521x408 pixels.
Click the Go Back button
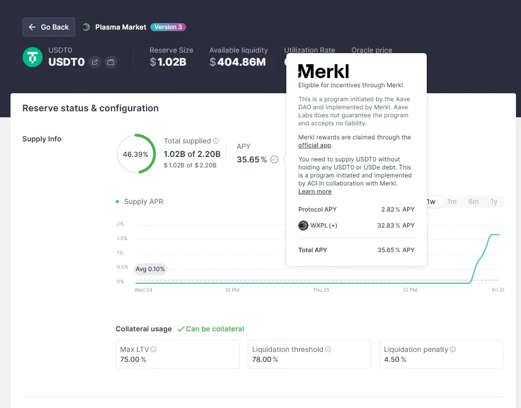[49, 27]
